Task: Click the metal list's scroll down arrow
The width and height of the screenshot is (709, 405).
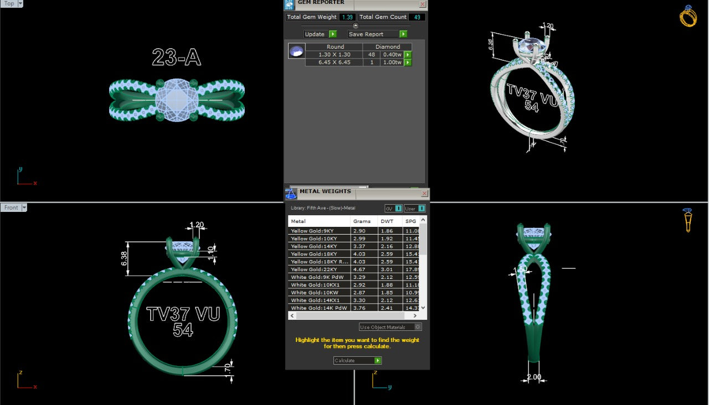Action: tap(423, 308)
